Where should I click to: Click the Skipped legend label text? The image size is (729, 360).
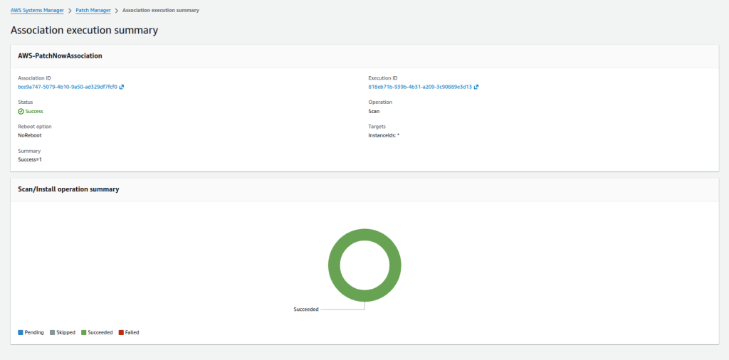pos(65,332)
